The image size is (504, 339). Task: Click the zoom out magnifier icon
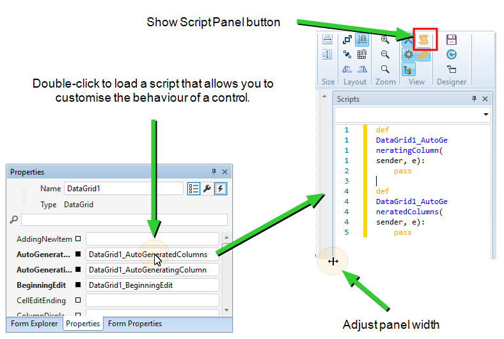click(x=385, y=54)
